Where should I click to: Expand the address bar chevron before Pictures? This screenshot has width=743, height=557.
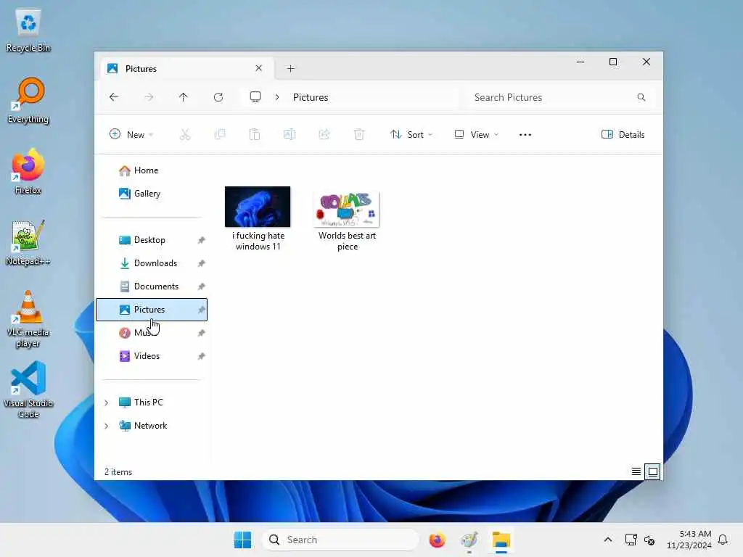[x=277, y=97]
